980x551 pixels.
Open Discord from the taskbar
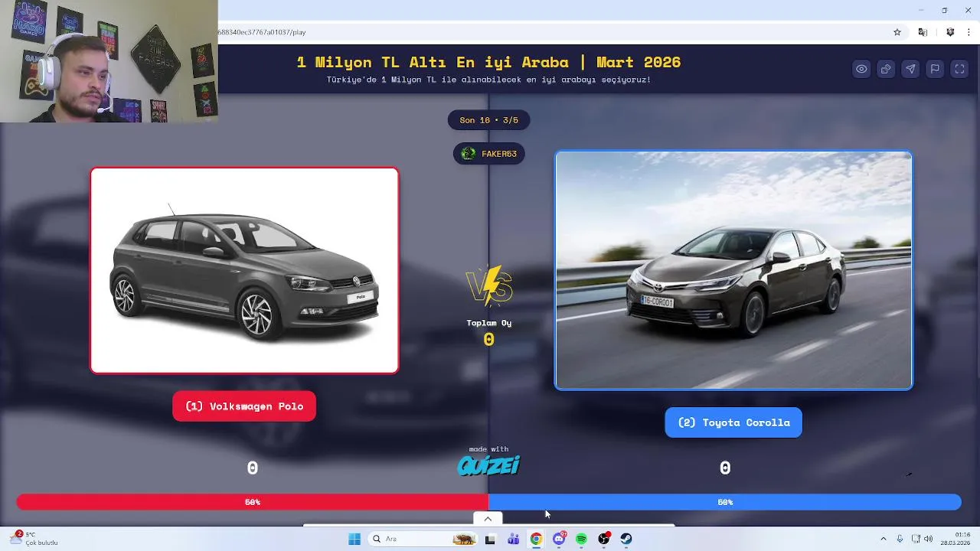click(x=559, y=539)
